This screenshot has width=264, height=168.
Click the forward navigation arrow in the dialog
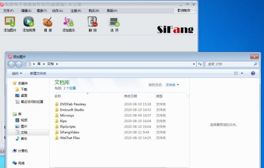coord(18,64)
